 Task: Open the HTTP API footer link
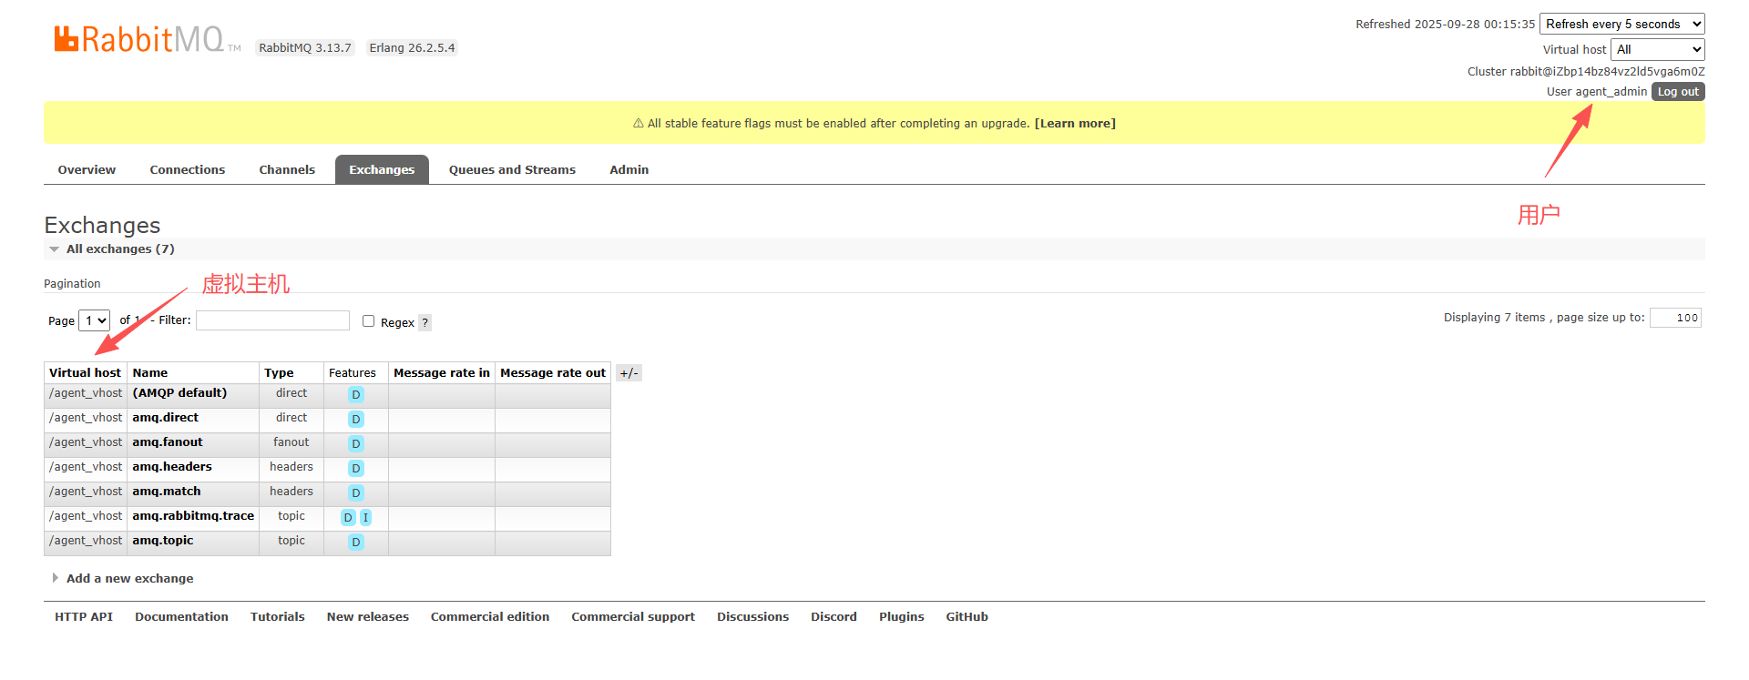84,617
